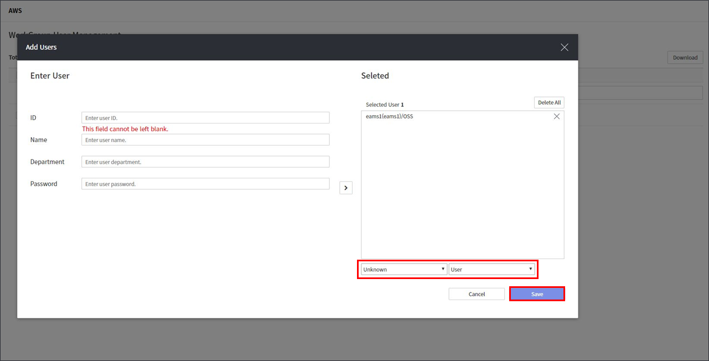Click the Save button
The image size is (709, 361).
(537, 294)
